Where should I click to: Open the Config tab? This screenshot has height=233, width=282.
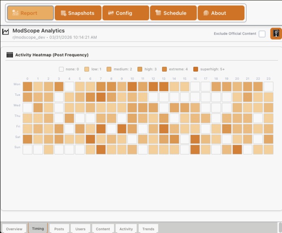pos(126,13)
